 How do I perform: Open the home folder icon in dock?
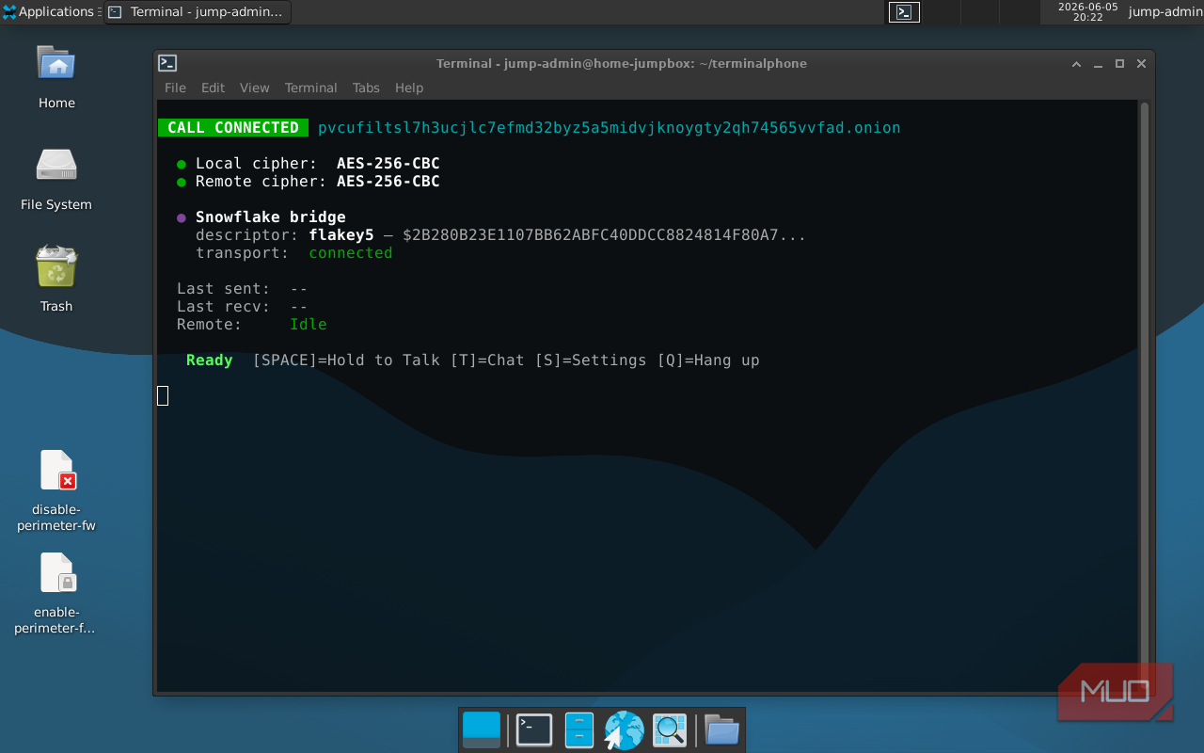click(x=721, y=729)
